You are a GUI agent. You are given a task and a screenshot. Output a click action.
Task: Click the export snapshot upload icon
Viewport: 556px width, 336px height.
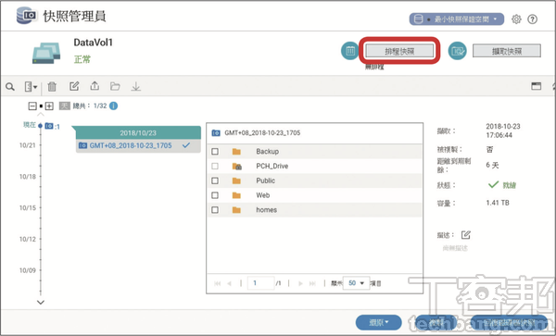(95, 86)
